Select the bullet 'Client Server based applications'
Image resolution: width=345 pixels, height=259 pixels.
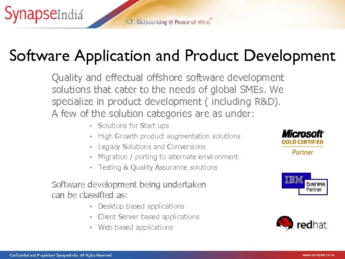tap(149, 217)
